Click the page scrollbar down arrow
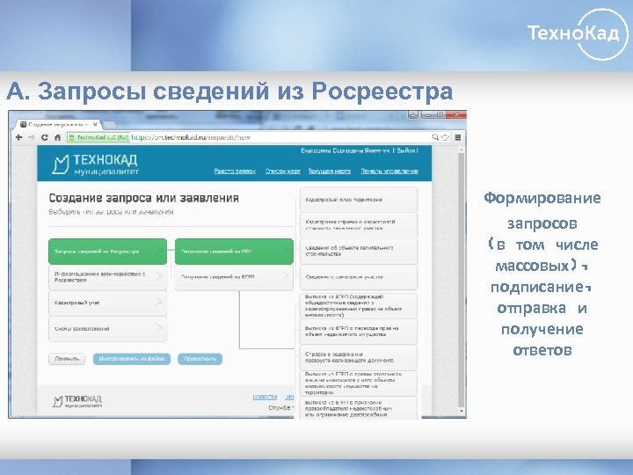The width and height of the screenshot is (633, 475). tap(462, 411)
